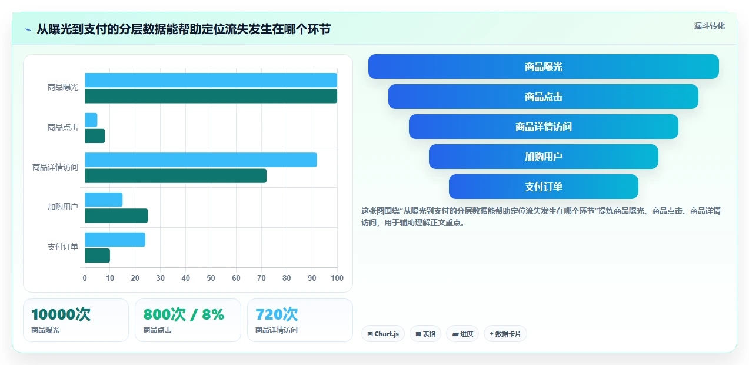749x365 pixels.
Task: Click the dark green 商品曝光 bar
Action: pyautogui.click(x=211, y=96)
